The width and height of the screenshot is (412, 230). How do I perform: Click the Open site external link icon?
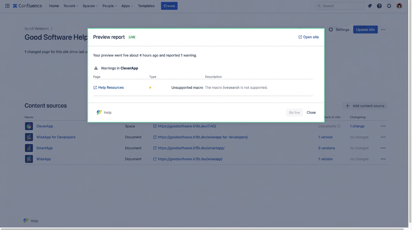coord(300,37)
